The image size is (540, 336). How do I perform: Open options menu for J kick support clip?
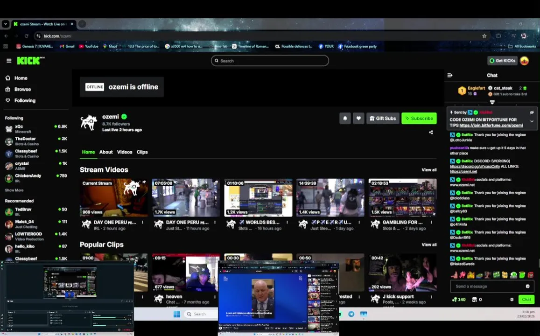(x=432, y=297)
